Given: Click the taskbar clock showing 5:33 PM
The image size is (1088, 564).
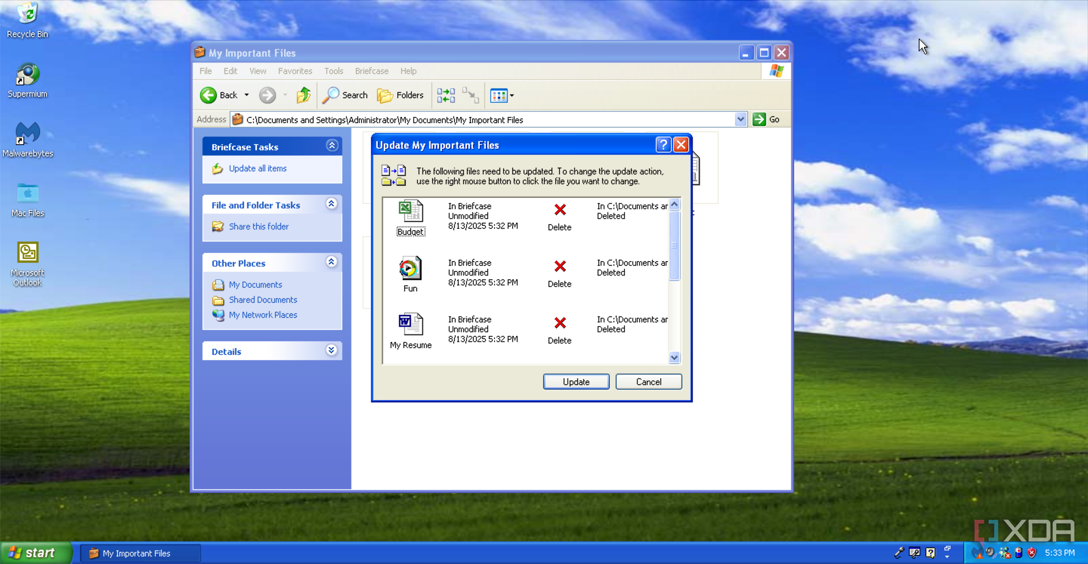Looking at the screenshot, I should pyautogui.click(x=1060, y=553).
